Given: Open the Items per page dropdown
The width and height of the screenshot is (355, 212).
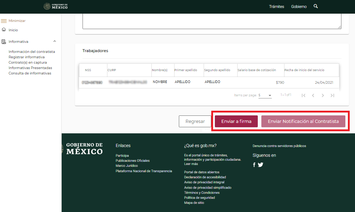Looking at the screenshot, I should (265, 95).
